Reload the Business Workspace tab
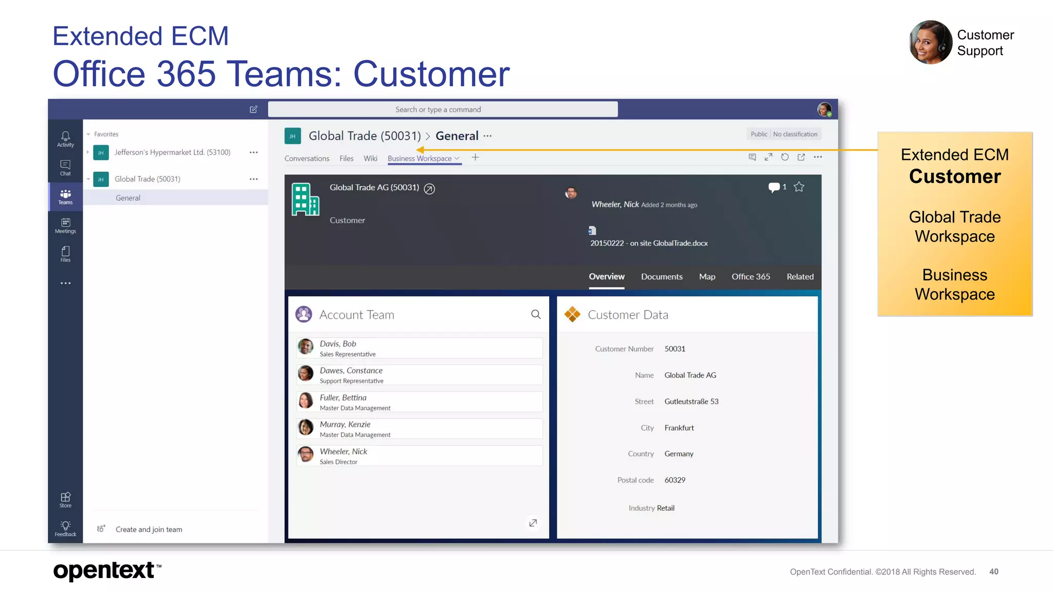Image resolution: width=1053 pixels, height=592 pixels. point(785,157)
